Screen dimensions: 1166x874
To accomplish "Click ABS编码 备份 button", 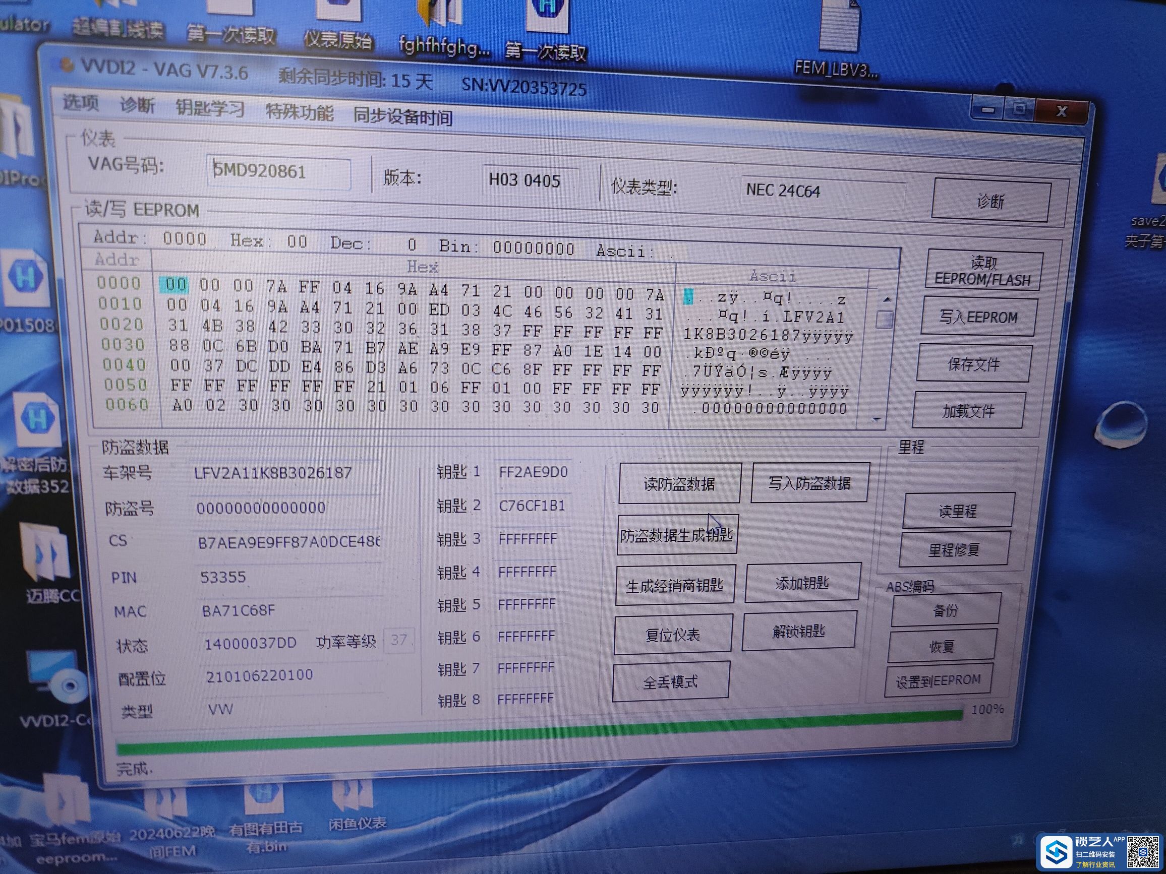I will pos(946,610).
